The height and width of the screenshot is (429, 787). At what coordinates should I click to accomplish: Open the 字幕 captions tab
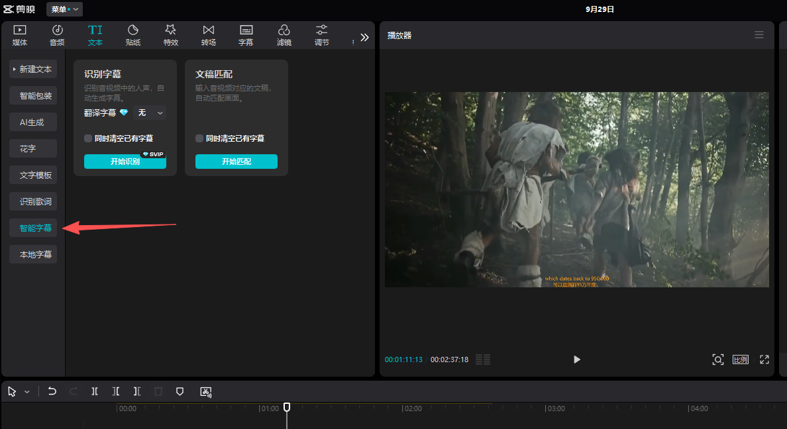[246, 35]
